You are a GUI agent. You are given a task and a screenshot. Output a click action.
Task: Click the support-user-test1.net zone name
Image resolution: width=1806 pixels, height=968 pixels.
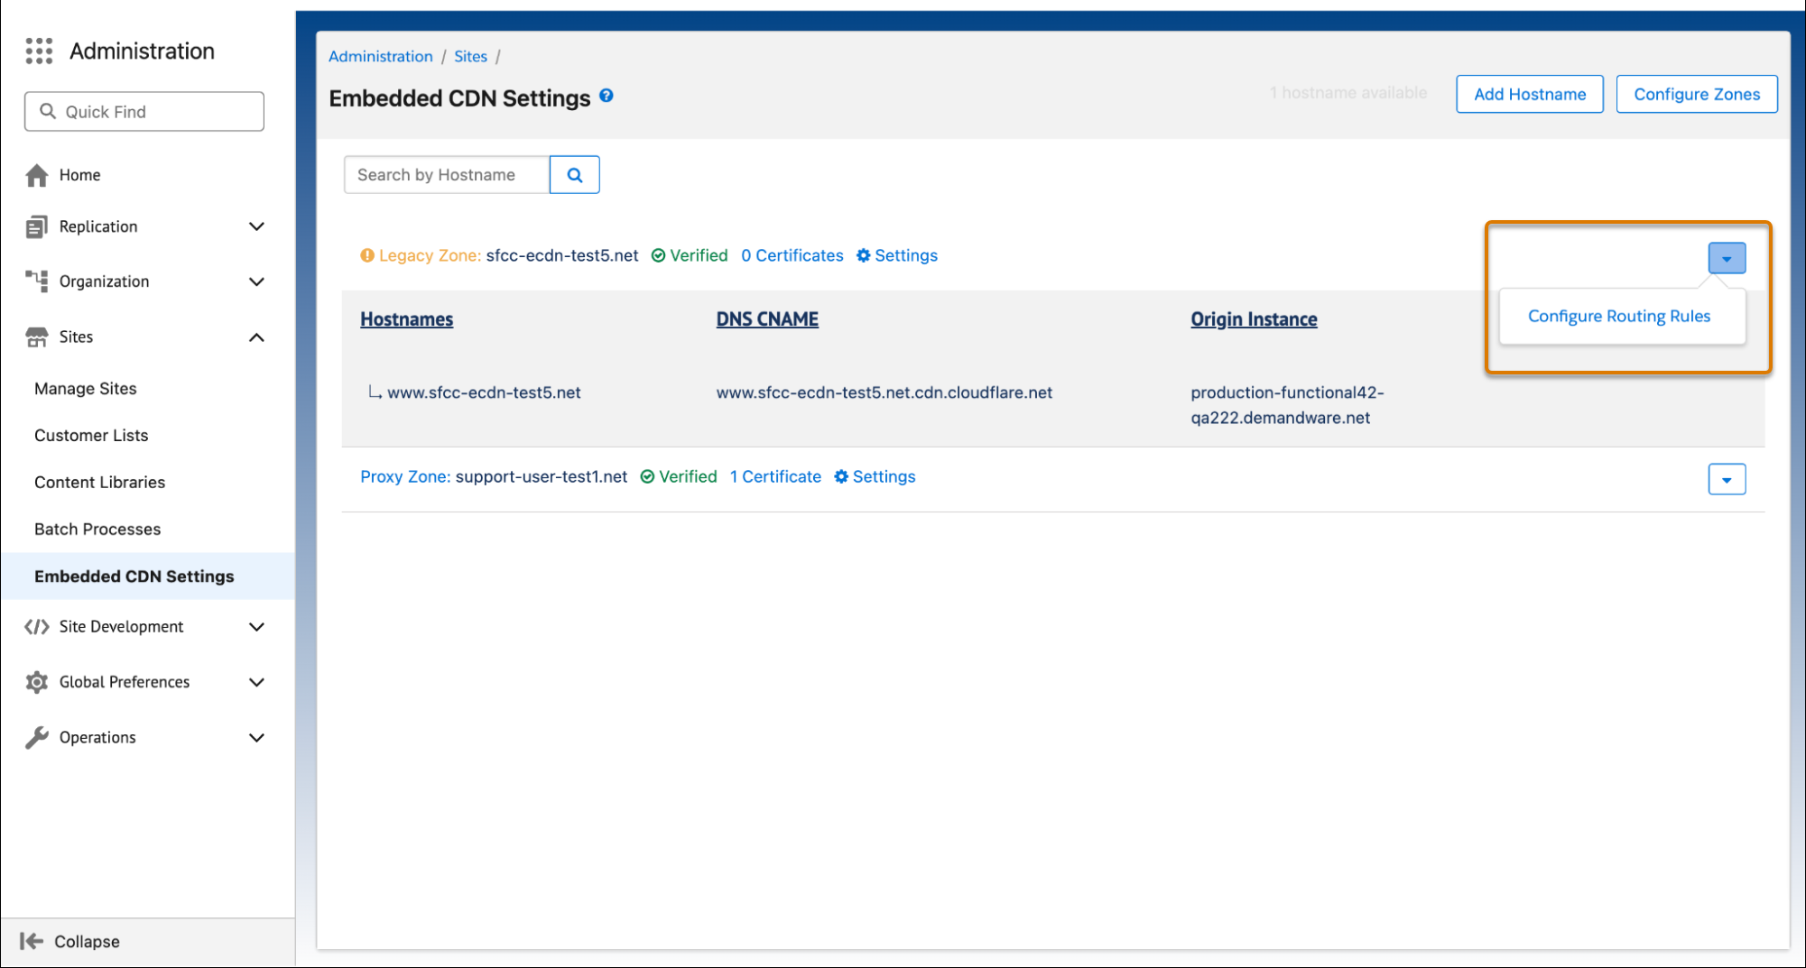coord(542,476)
